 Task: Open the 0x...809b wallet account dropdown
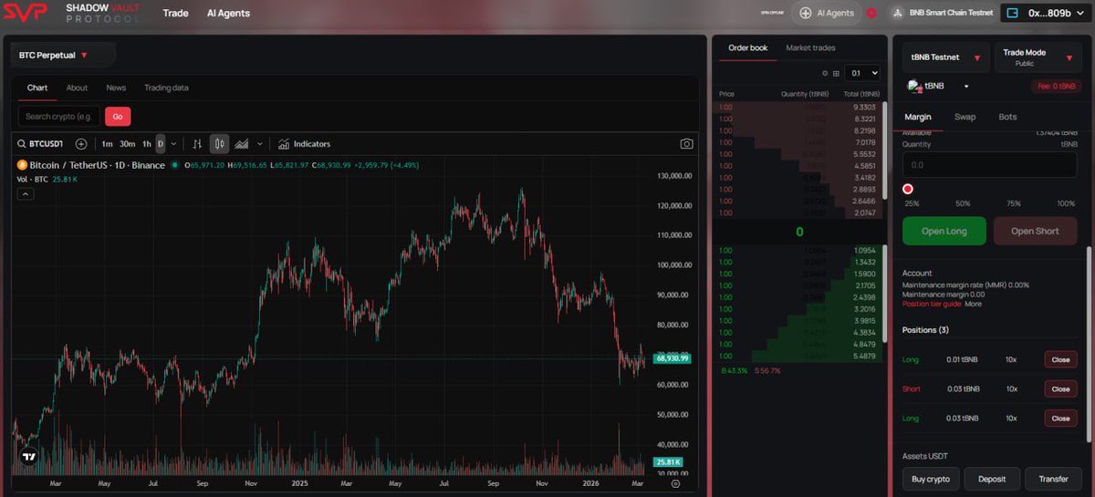(x=1047, y=13)
